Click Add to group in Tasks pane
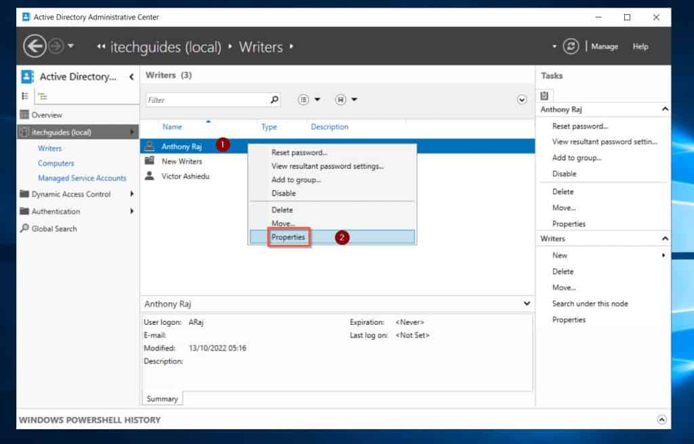This screenshot has width=694, height=444. tap(577, 158)
